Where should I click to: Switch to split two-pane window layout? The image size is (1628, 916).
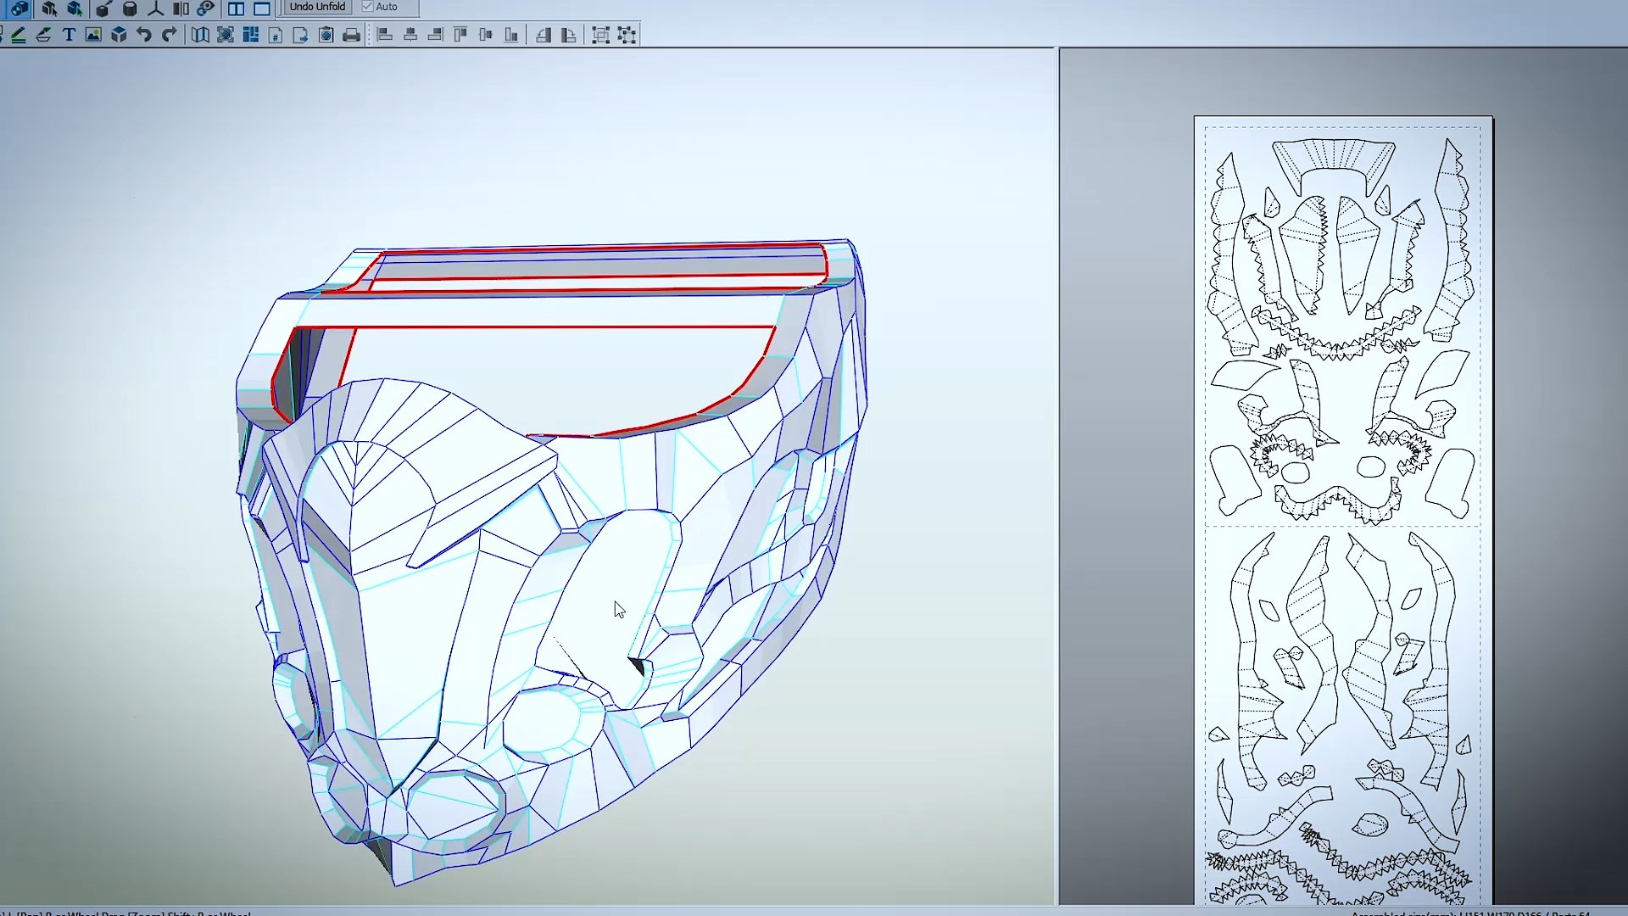tap(237, 8)
